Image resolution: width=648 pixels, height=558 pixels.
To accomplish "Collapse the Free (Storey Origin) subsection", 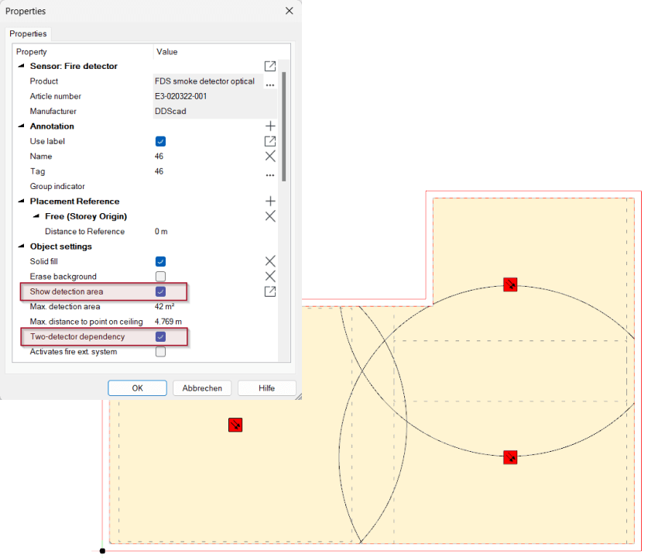I will tap(36, 217).
